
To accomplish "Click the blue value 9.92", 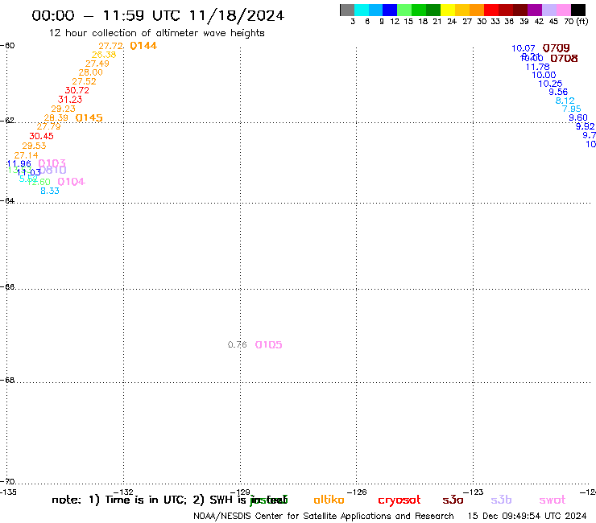I will coord(585,126).
